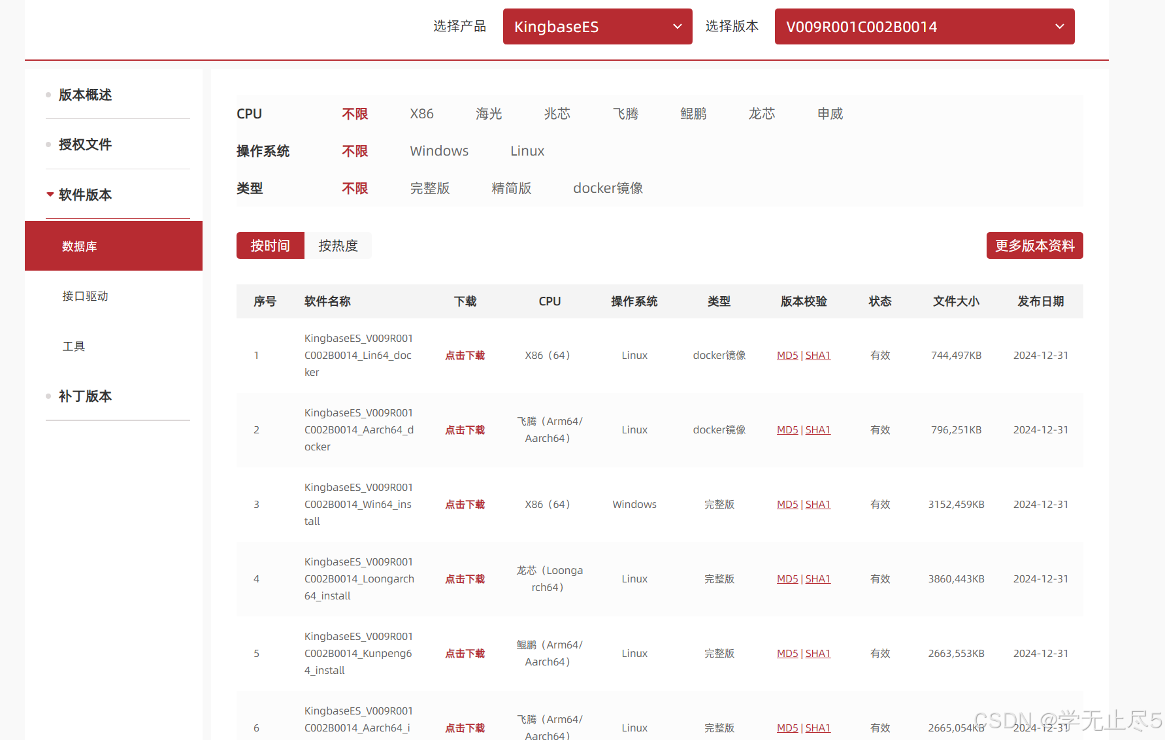Click 点击下载 for Aarch64_docker row
The image size is (1165, 740).
(x=465, y=430)
